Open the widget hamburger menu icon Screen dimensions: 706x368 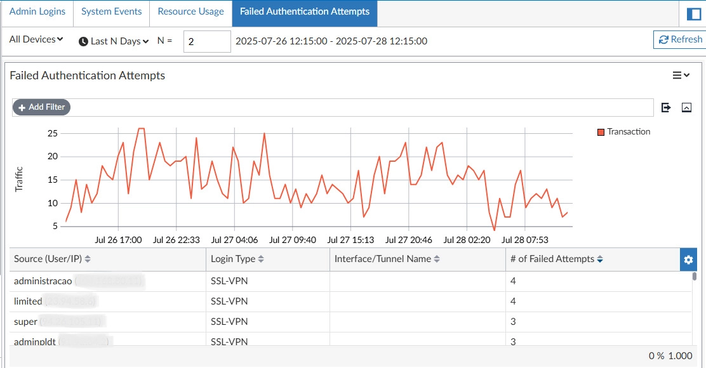(681, 76)
